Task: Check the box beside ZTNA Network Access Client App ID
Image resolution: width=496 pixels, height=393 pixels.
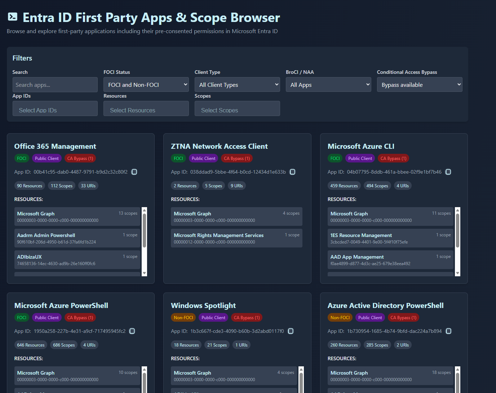Action: [x=293, y=172]
